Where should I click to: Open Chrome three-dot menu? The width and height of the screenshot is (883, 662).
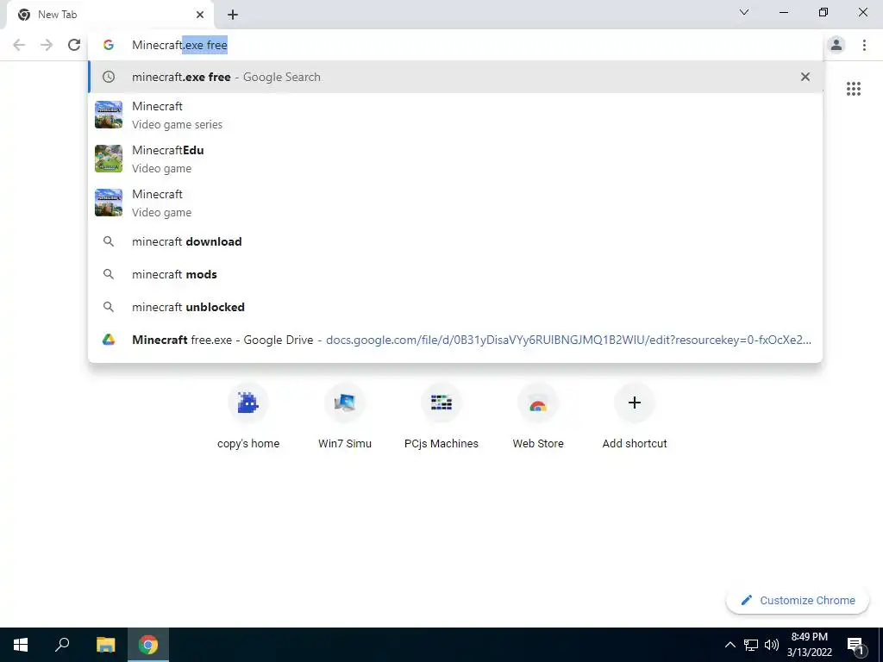click(x=864, y=45)
